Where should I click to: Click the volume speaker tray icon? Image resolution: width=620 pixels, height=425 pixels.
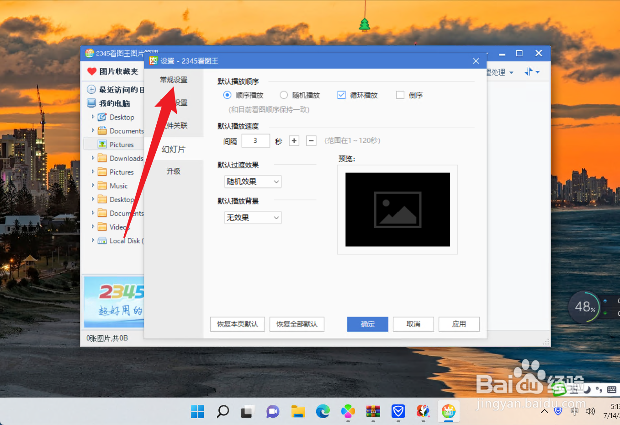590,411
